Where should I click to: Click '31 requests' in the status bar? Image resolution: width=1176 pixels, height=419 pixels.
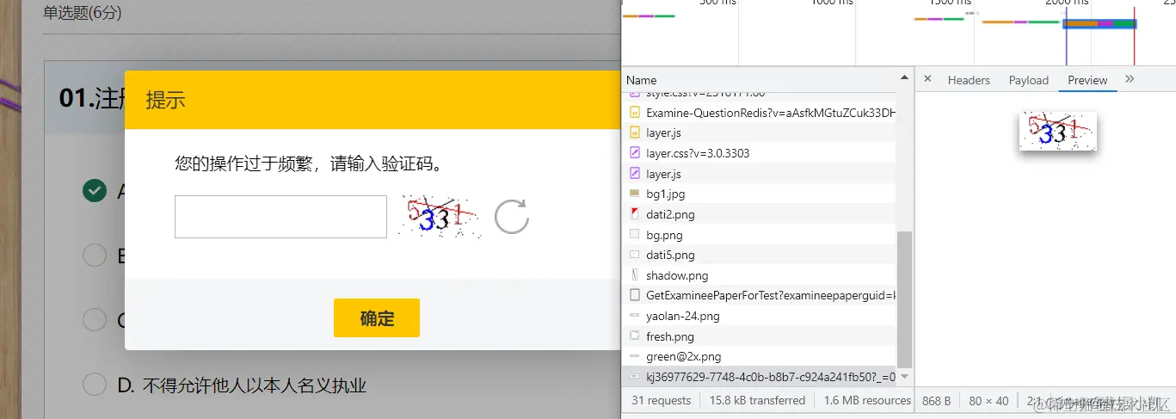tap(661, 400)
